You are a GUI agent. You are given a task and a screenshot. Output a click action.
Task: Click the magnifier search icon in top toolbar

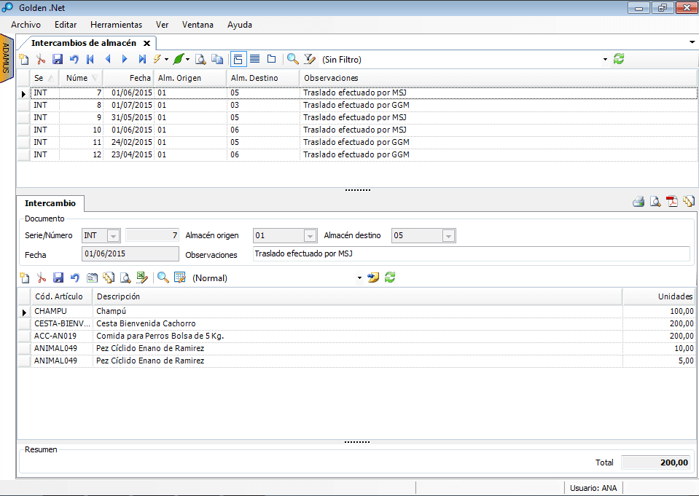pos(292,59)
